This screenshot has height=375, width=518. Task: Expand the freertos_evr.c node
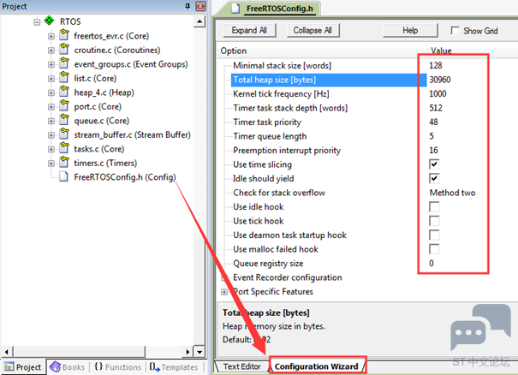coord(51,36)
